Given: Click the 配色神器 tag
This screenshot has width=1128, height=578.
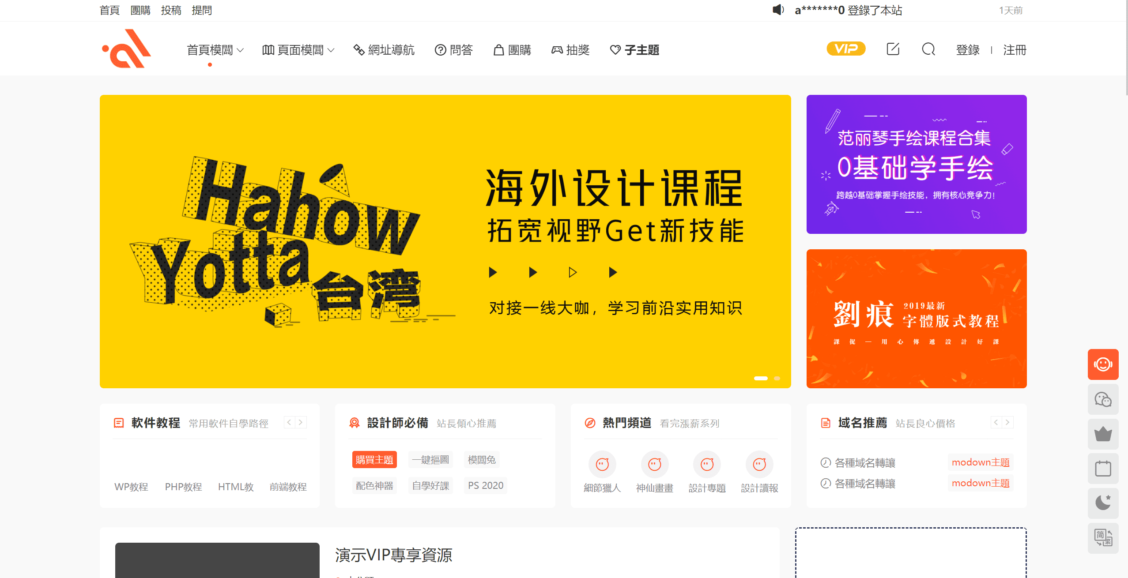Looking at the screenshot, I should pos(374,485).
